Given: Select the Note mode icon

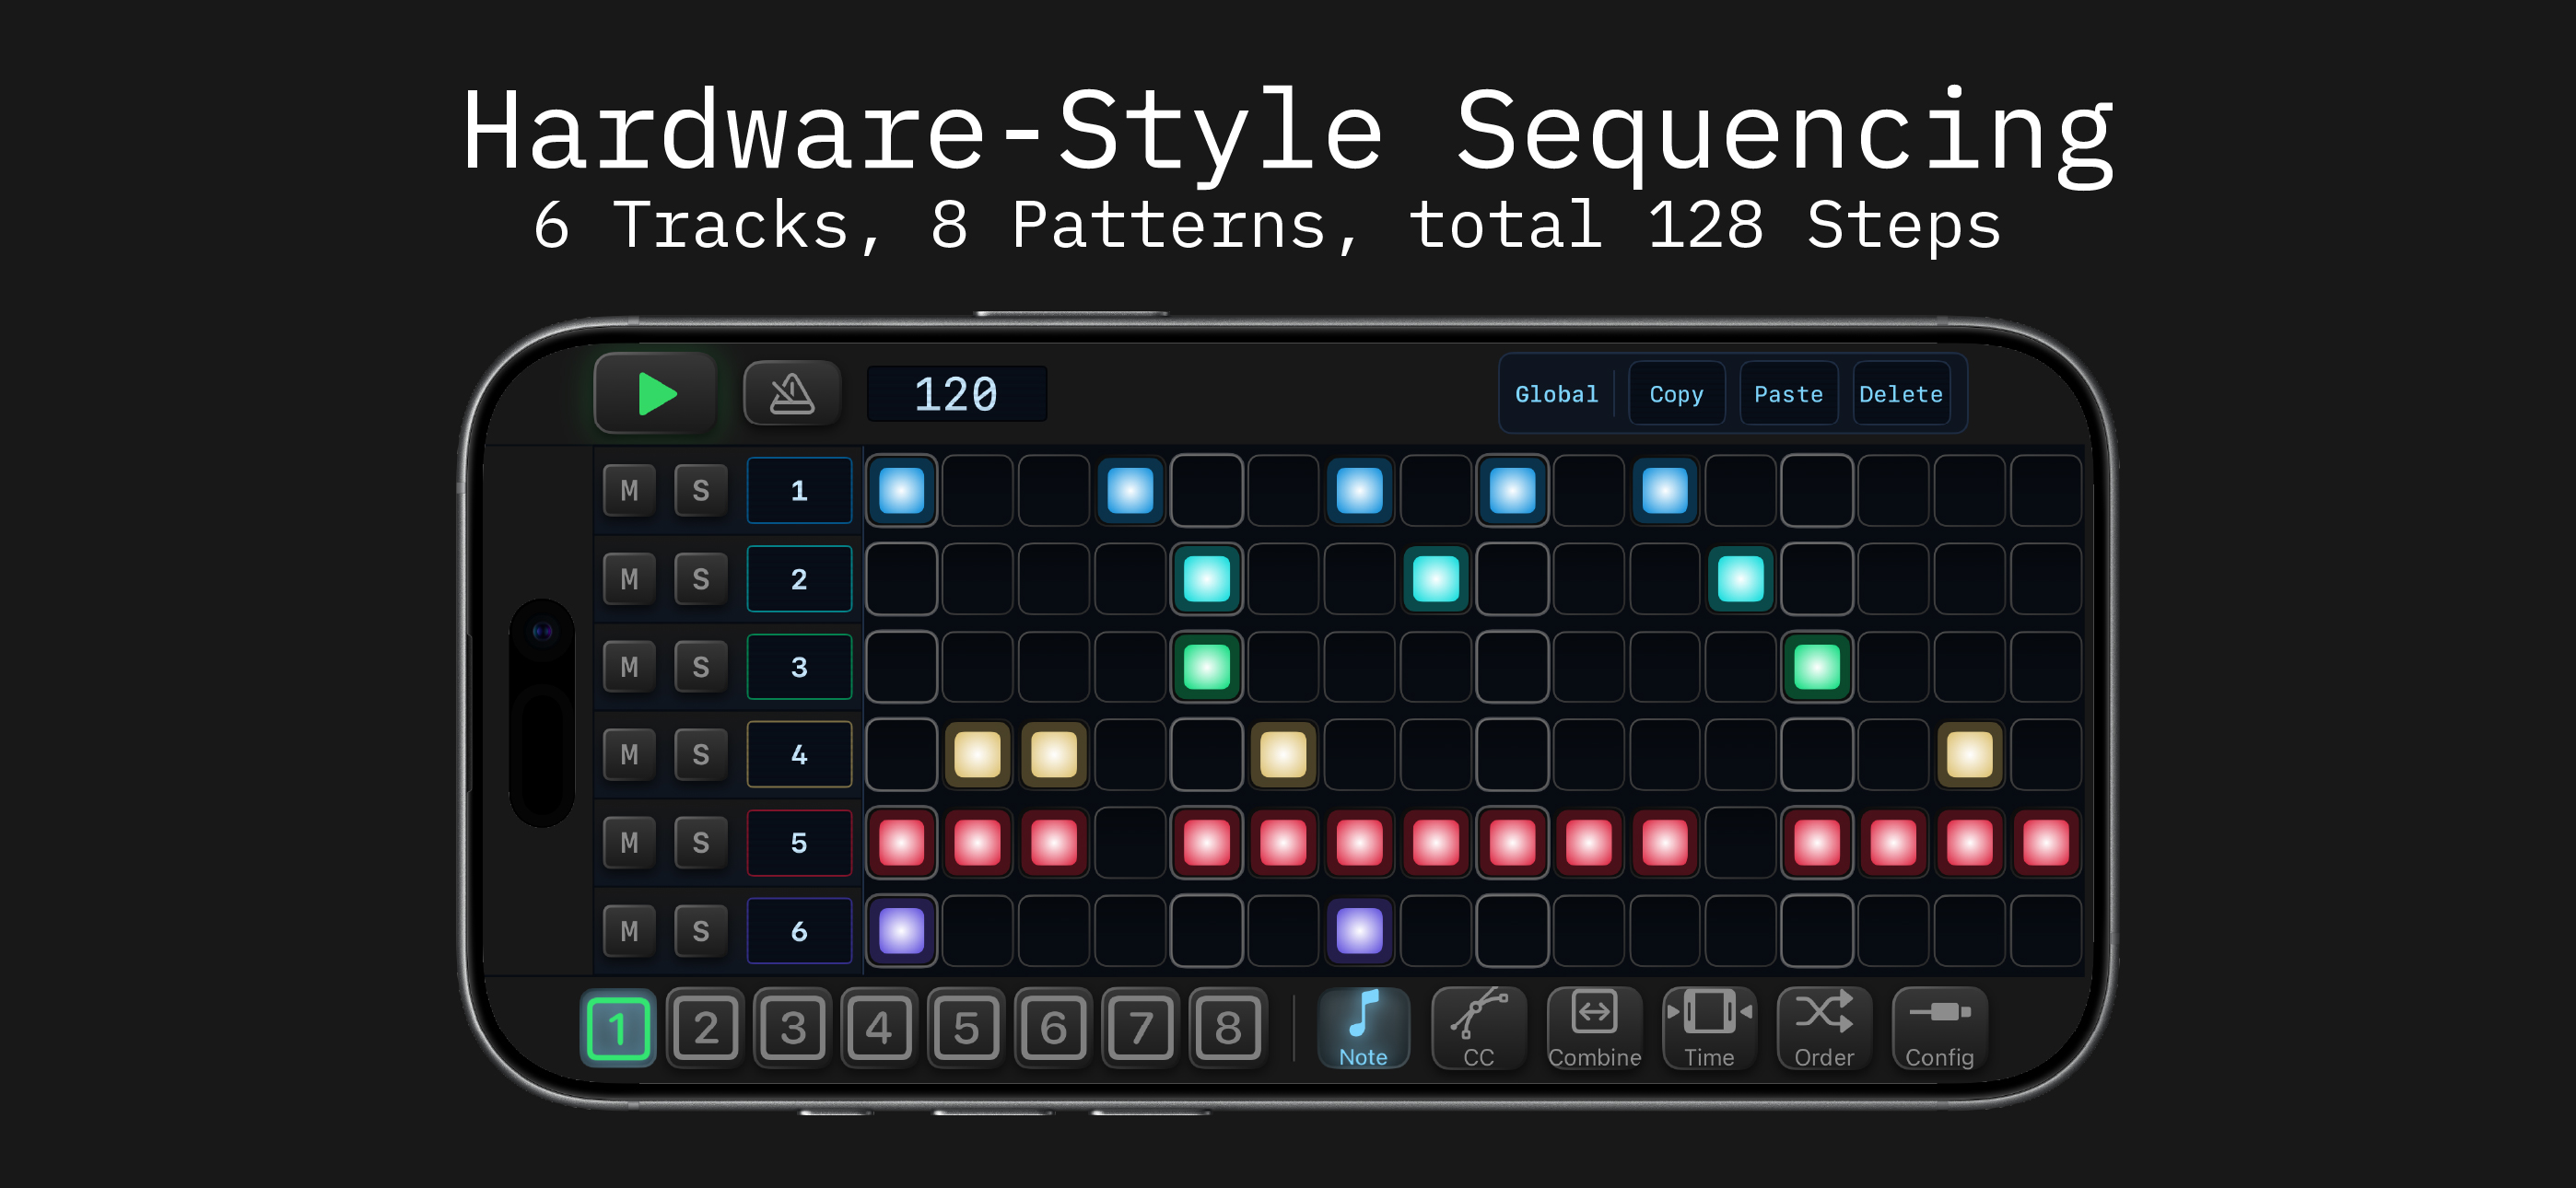Looking at the screenshot, I should (1363, 1028).
